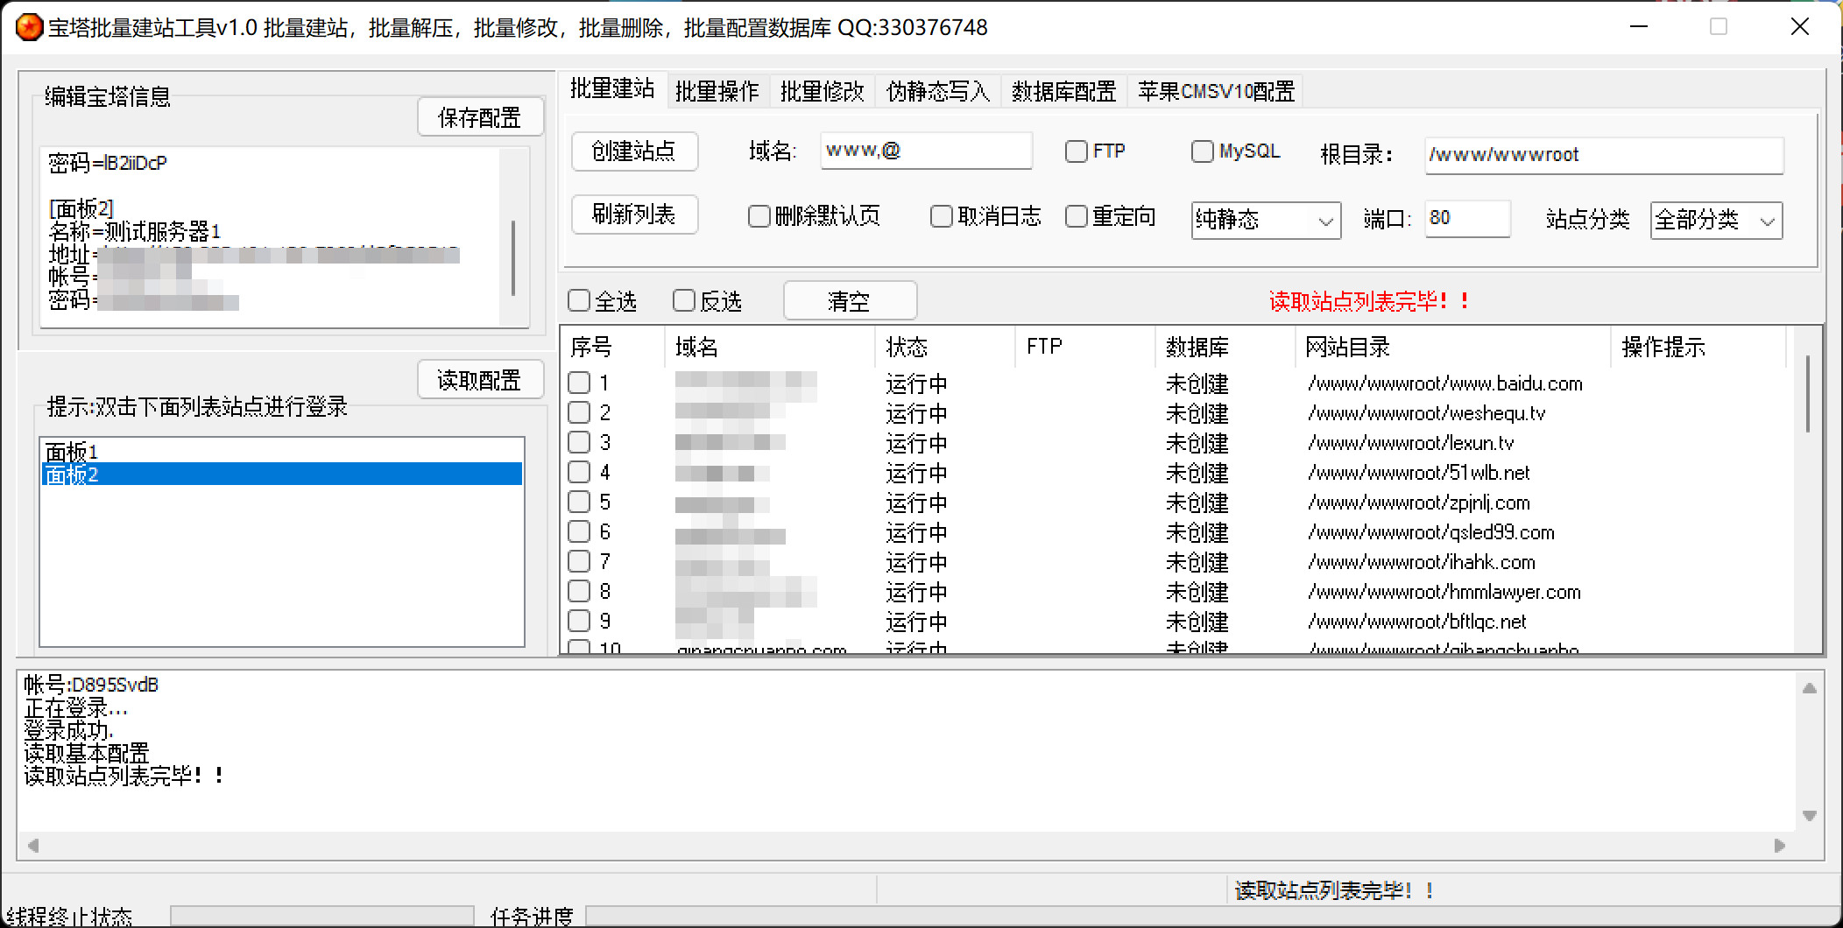The width and height of the screenshot is (1843, 928).
Task: Click the 读取配置 button
Action: pos(480,380)
